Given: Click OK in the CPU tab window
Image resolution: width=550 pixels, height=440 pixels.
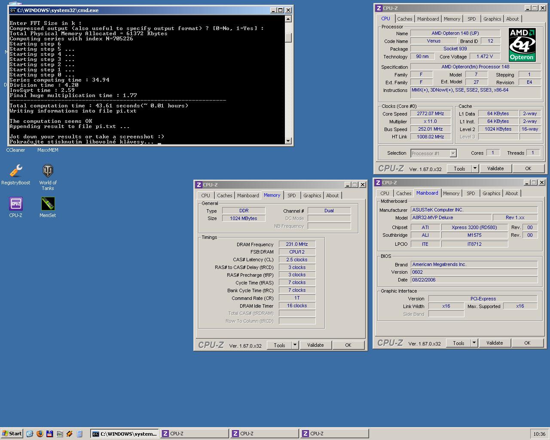Looking at the screenshot, I should coord(528,168).
